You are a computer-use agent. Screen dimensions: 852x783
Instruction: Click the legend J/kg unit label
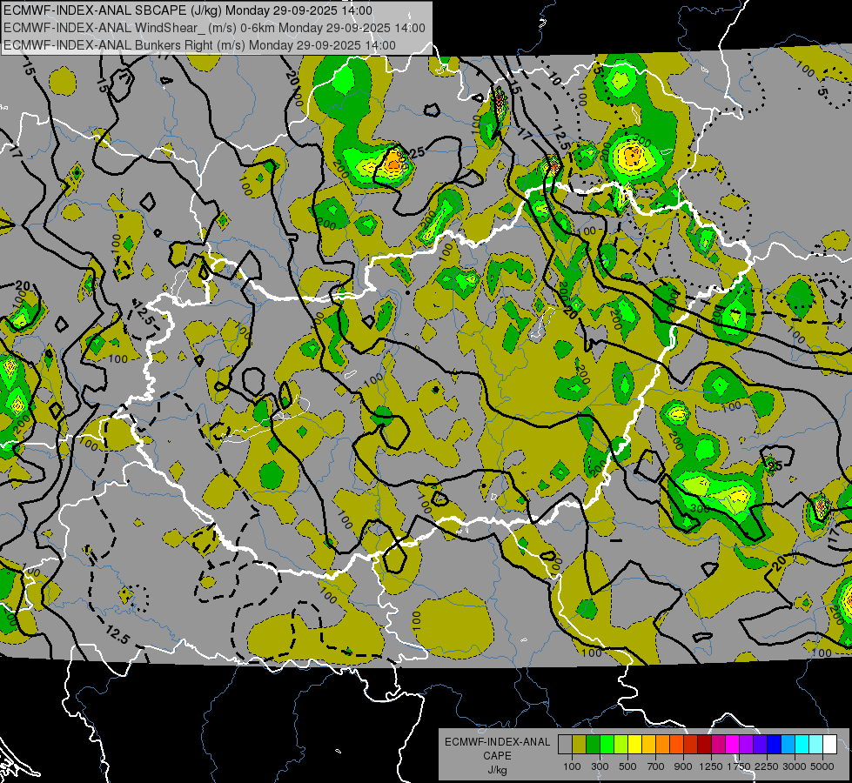(x=497, y=770)
